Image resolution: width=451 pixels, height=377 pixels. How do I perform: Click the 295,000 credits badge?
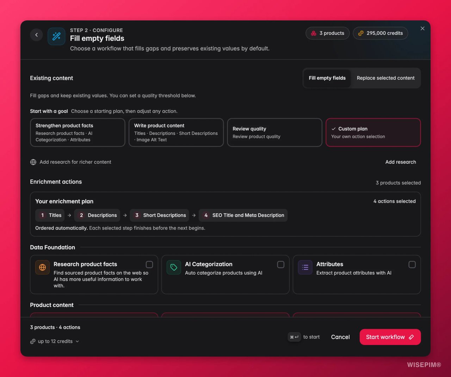pos(380,33)
